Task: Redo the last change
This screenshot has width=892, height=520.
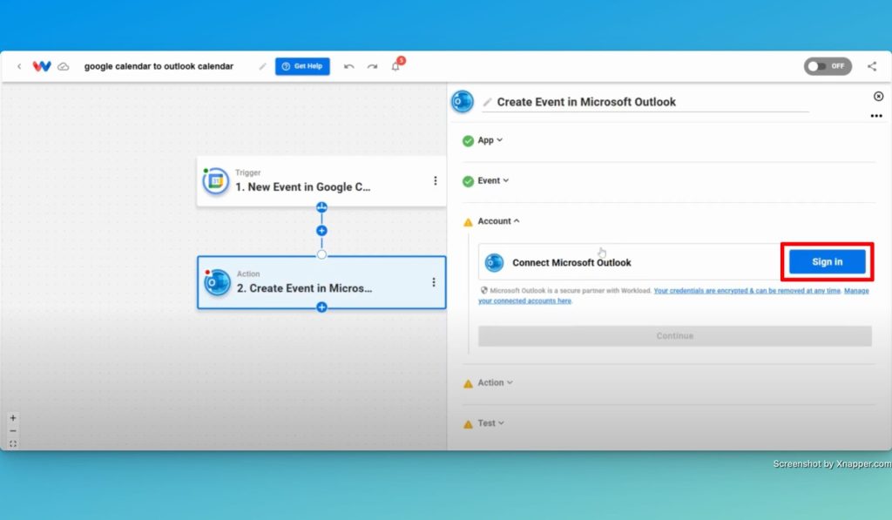Action: pyautogui.click(x=372, y=66)
